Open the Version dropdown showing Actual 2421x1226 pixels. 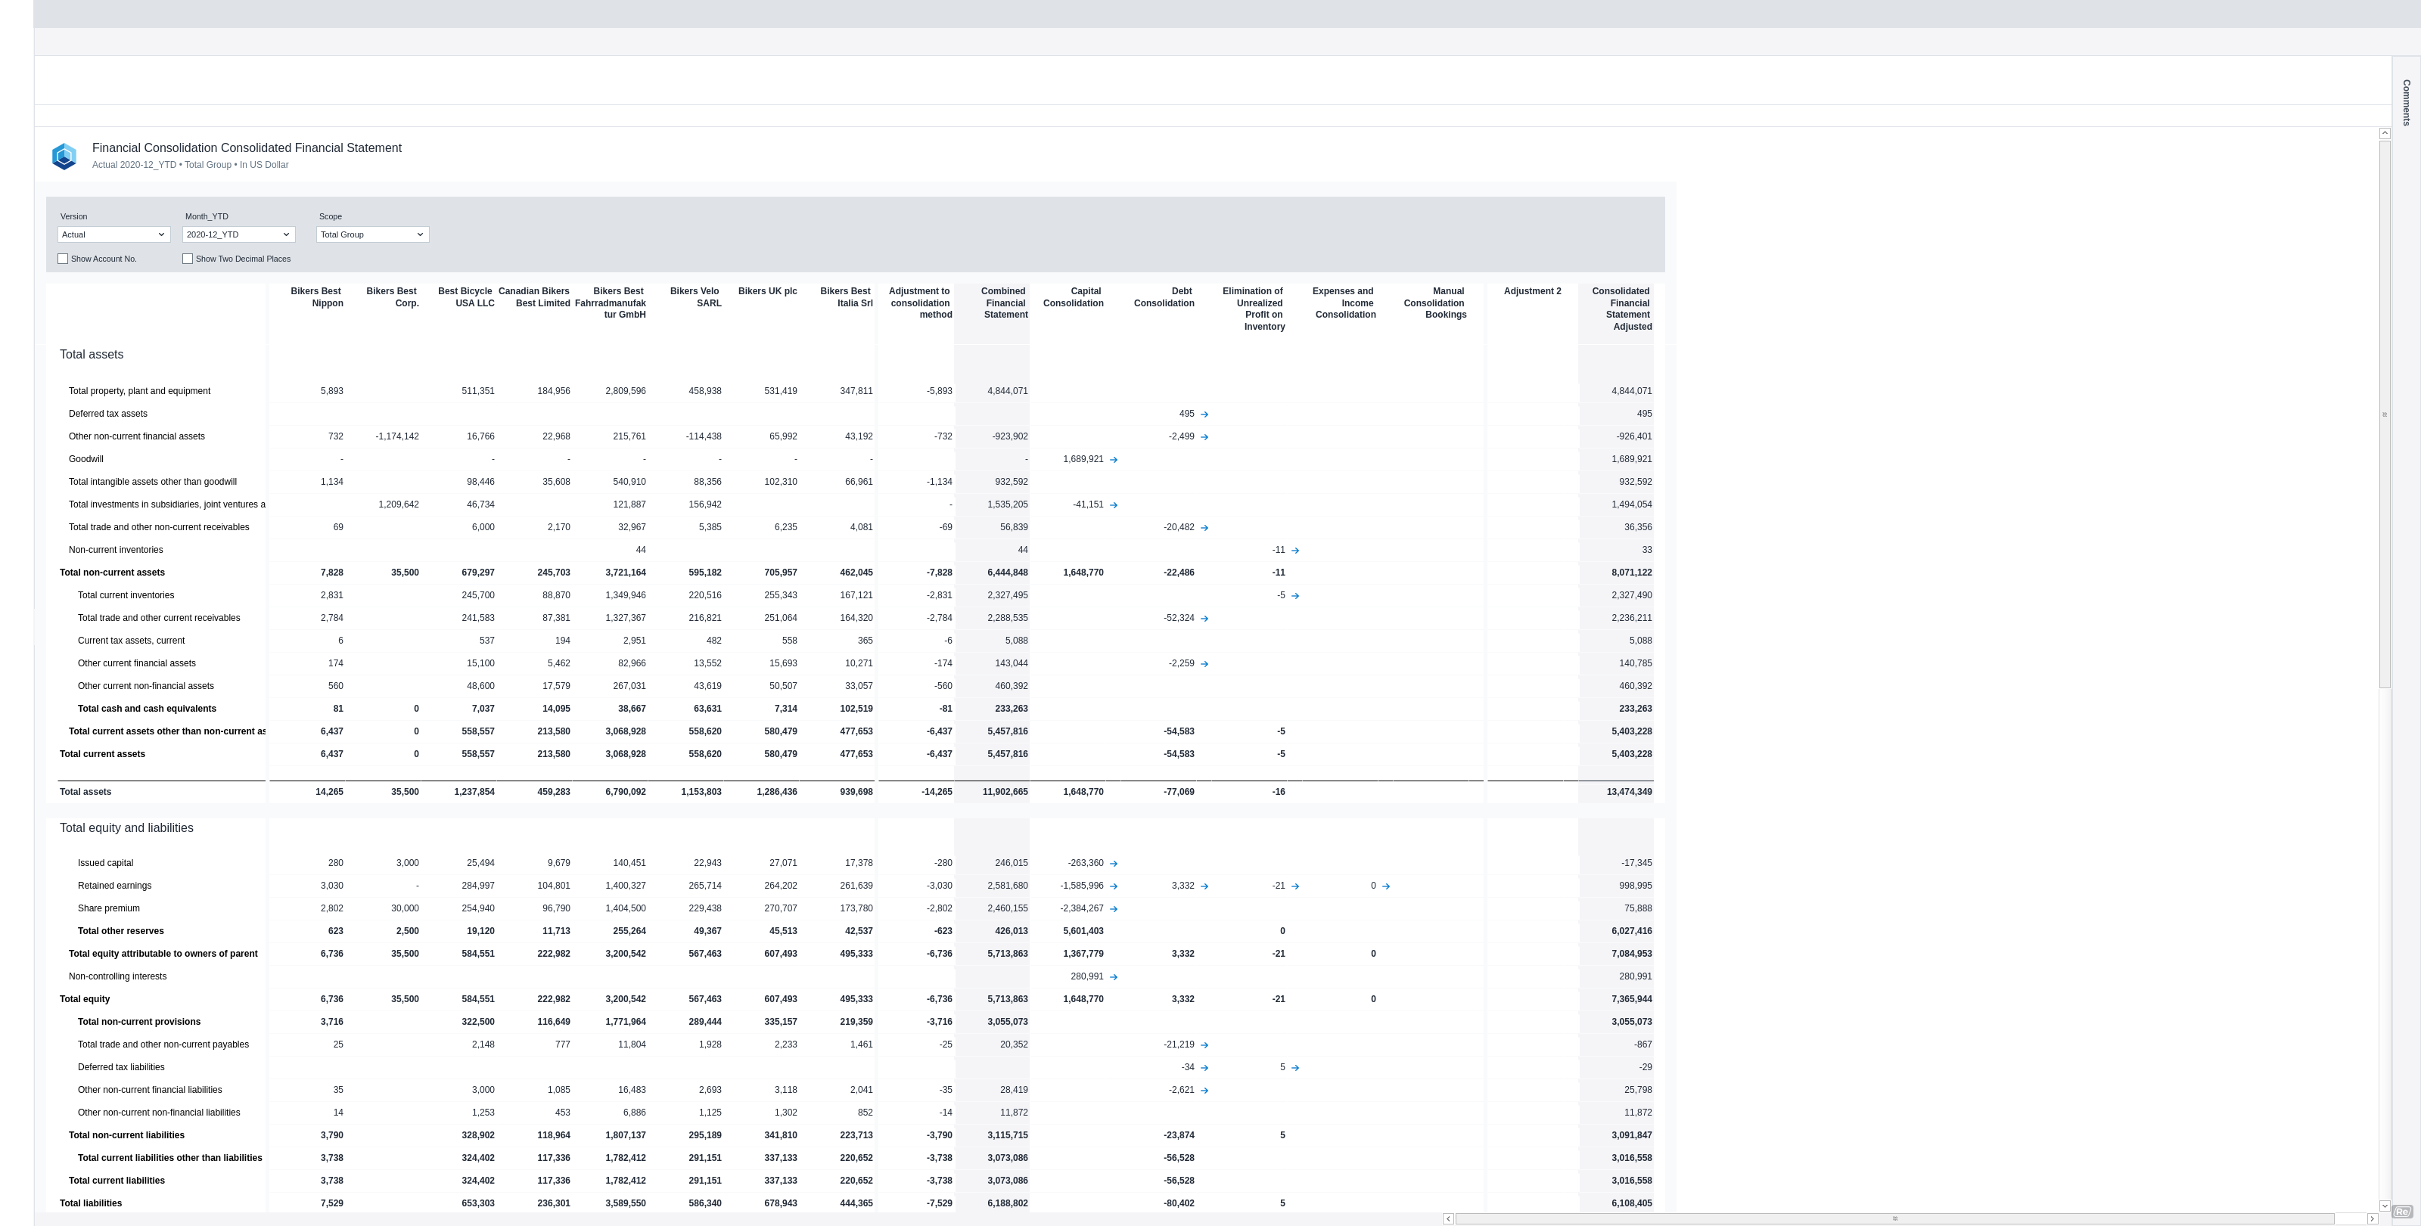tap(113, 234)
